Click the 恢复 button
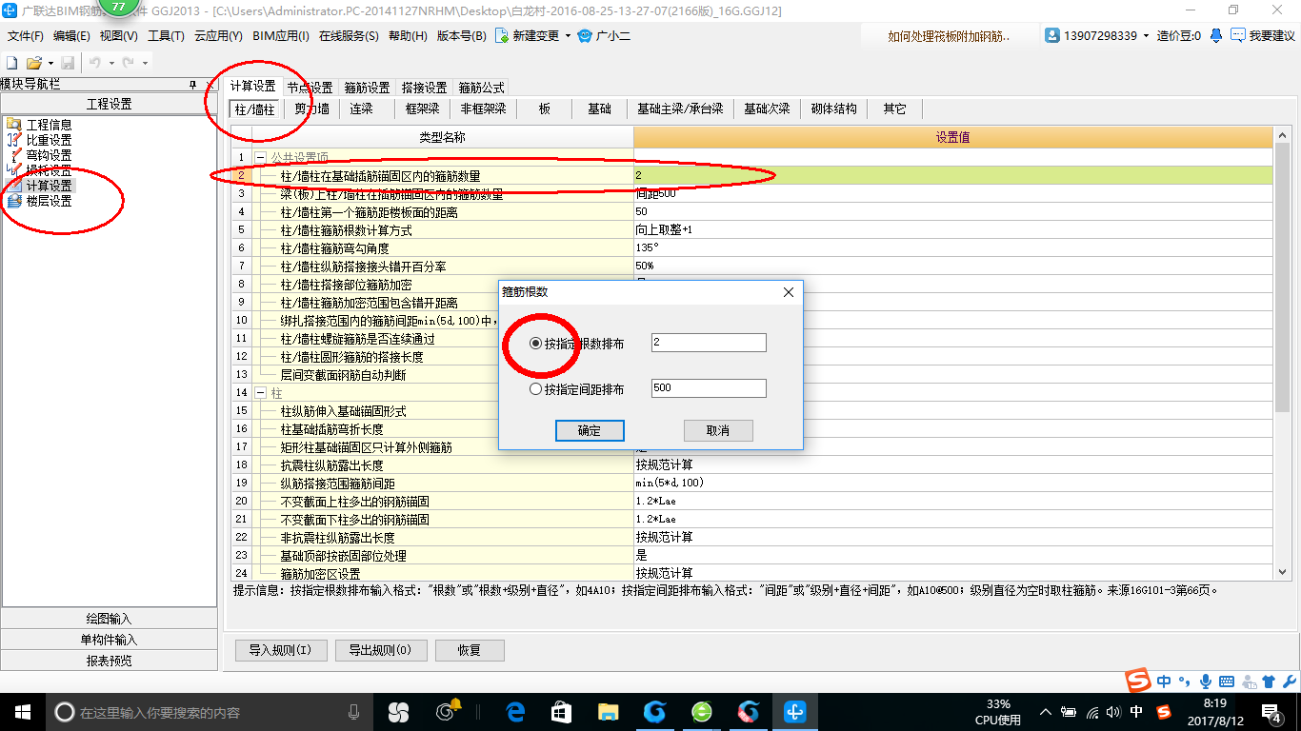1301x731 pixels. [x=470, y=650]
